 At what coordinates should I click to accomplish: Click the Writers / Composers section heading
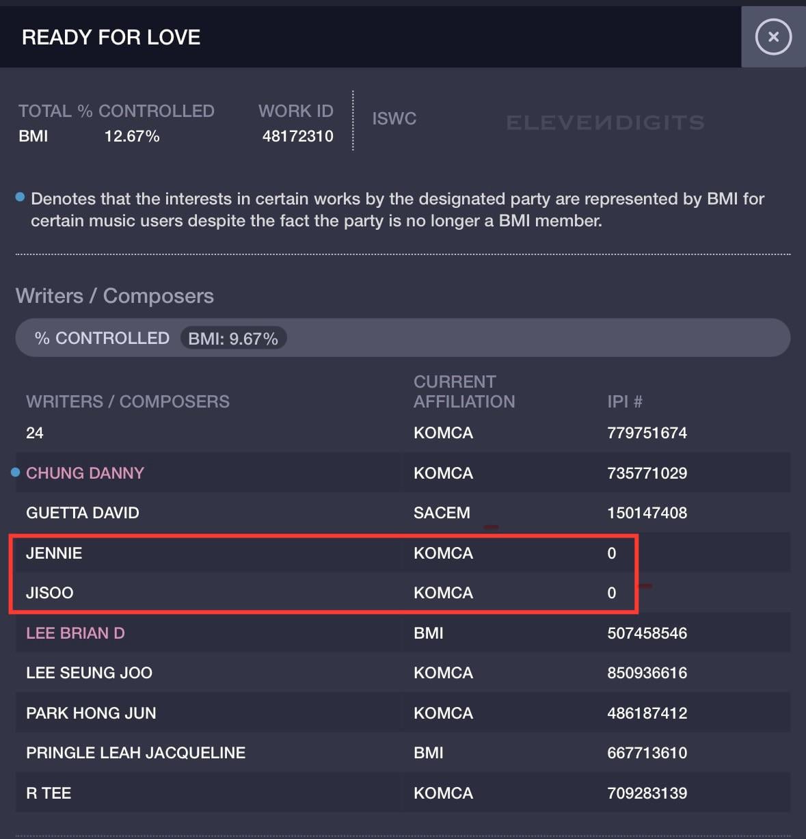[x=115, y=296]
